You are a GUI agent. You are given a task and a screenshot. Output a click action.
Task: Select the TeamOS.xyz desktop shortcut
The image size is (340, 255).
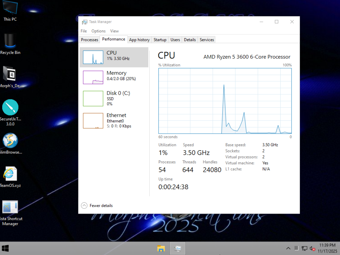10,176
